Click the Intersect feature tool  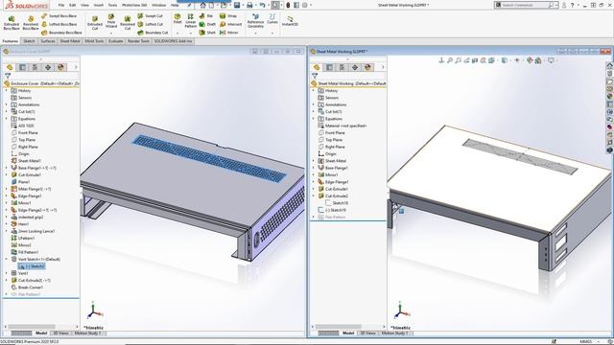tap(230, 24)
